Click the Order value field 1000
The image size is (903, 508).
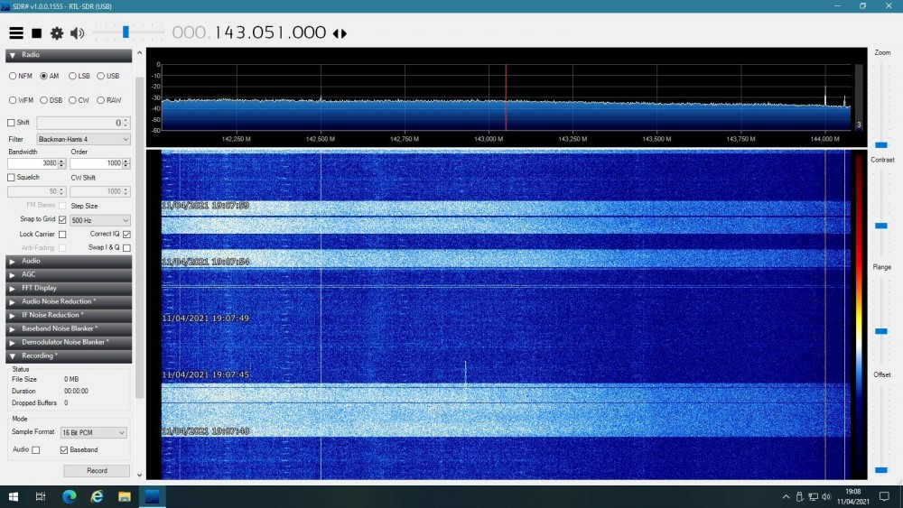click(97, 163)
